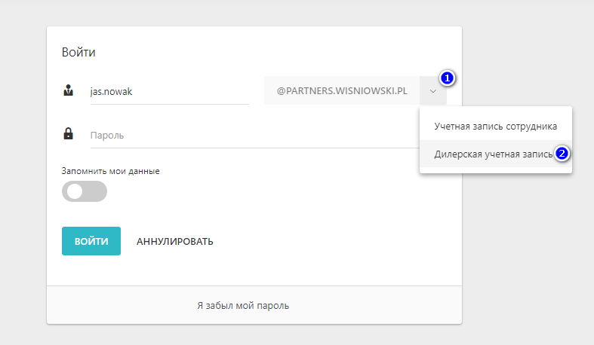This screenshot has width=594, height=345.
Task: Click the "Войти" heading at form top
Action: tap(78, 53)
